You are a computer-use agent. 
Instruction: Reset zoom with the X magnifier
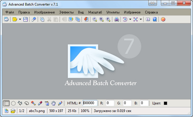click(101, 19)
